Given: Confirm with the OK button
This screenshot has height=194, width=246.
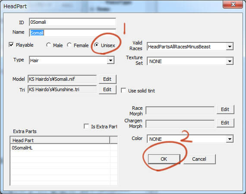Looking at the screenshot, I should (x=164, y=159).
